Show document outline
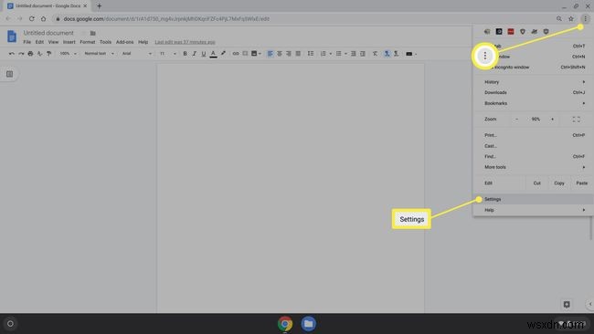Viewport: 594px width, 334px height. [9, 74]
